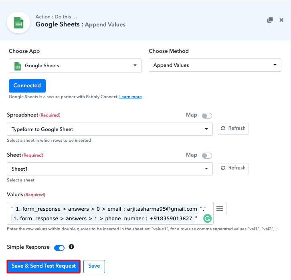Click the Google Sheets logo in header
Image resolution: width=291 pixels, height=280 pixels.
pos(18,22)
